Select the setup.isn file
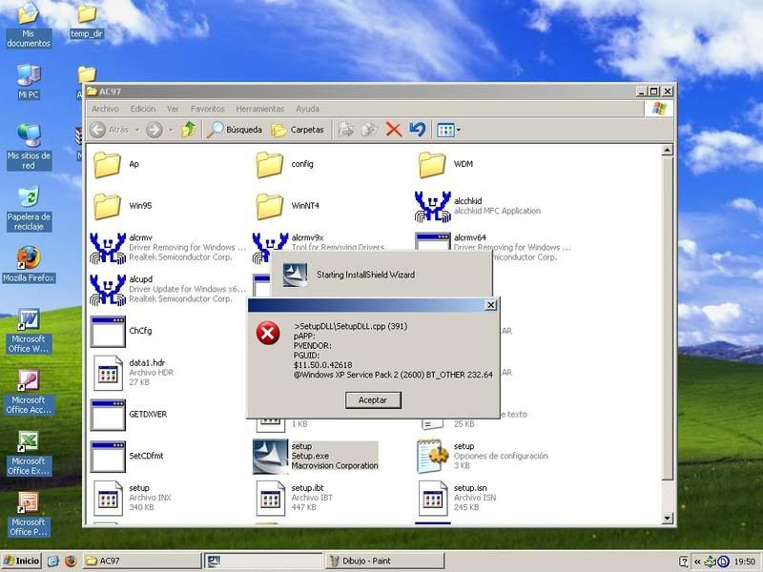This screenshot has width=763, height=572. tap(458, 498)
